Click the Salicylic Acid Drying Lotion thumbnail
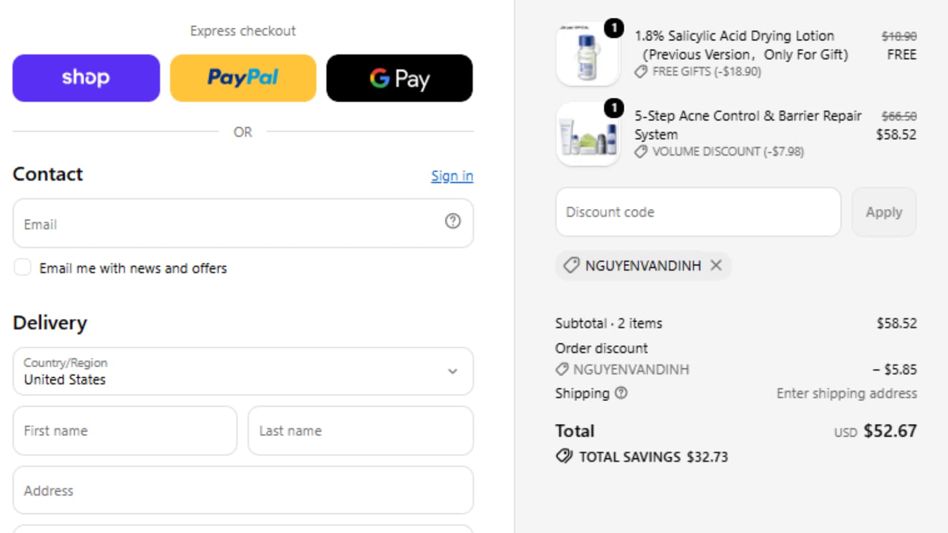948x533 pixels. [588, 54]
